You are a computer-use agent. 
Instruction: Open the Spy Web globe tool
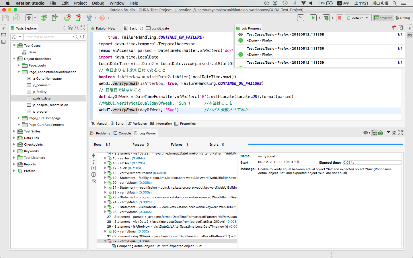[x=44, y=18]
